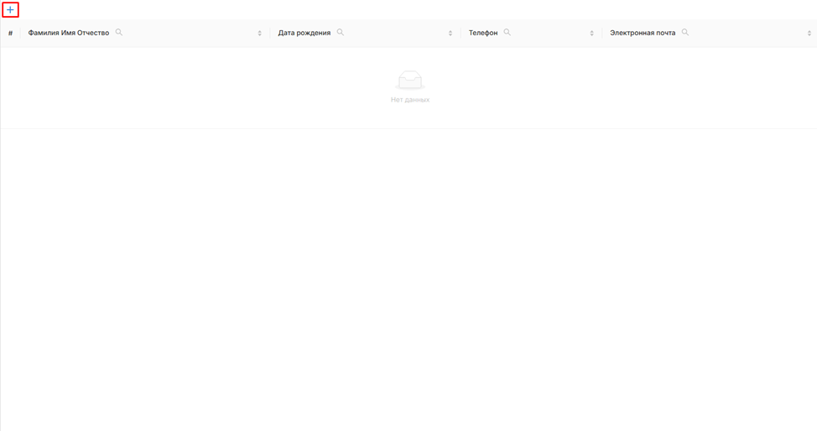
Task: Click descending sort caret in Электронная почта column
Action: [x=809, y=35]
